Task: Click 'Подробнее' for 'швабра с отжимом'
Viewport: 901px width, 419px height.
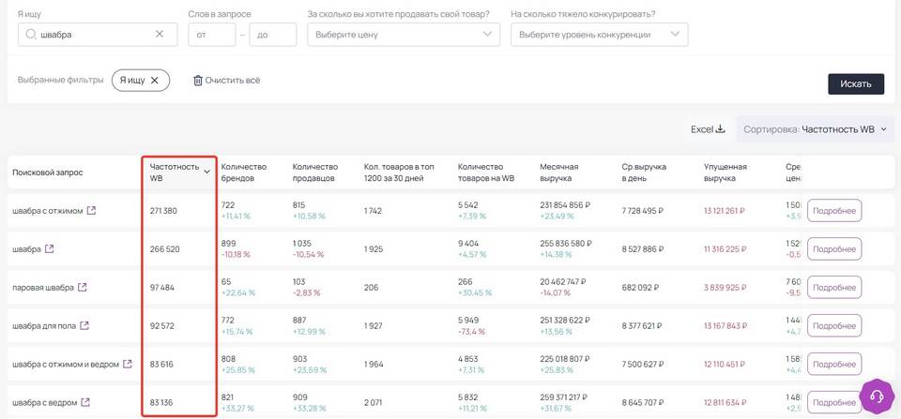Action: coord(833,211)
